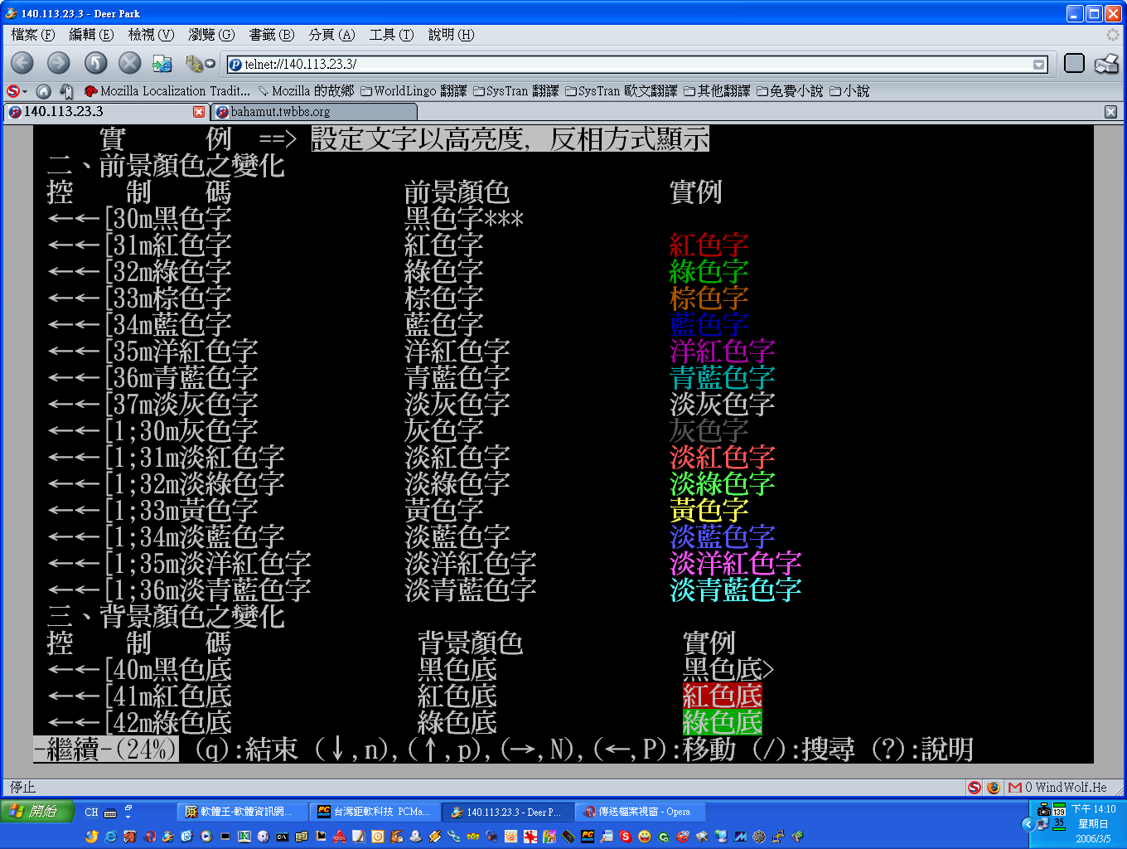Image resolution: width=1127 pixels, height=849 pixels.
Task: Open the dropdown beside the red blocker icon
Action: click(25, 91)
